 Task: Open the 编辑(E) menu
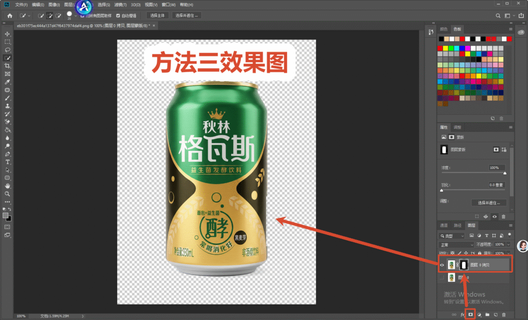coord(38,5)
